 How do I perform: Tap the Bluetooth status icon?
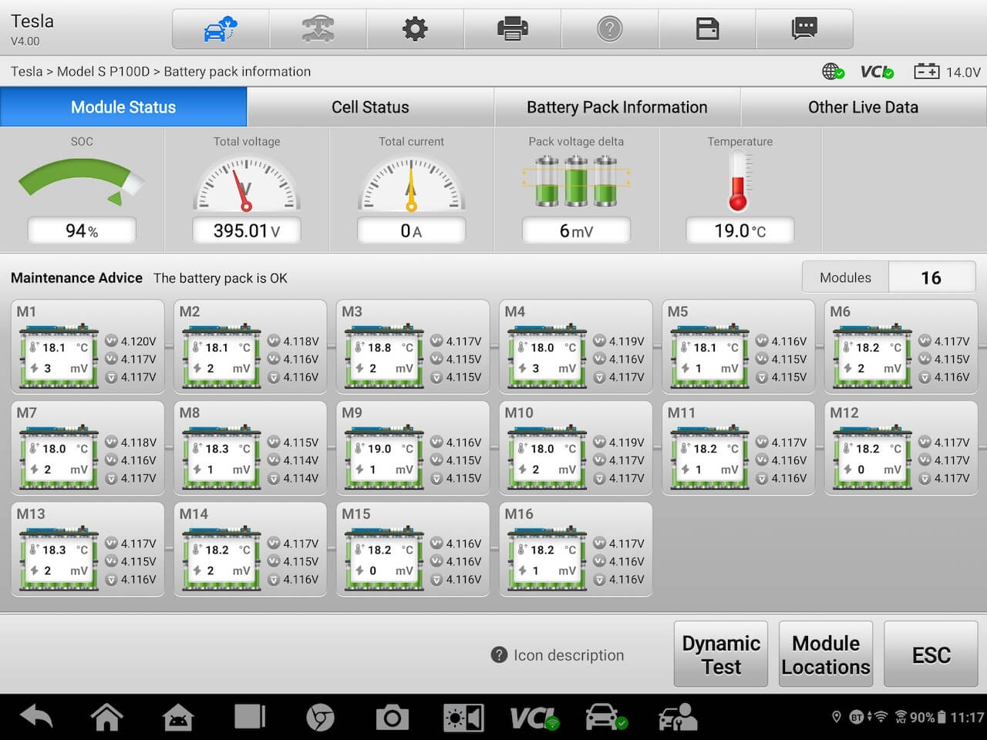(856, 718)
